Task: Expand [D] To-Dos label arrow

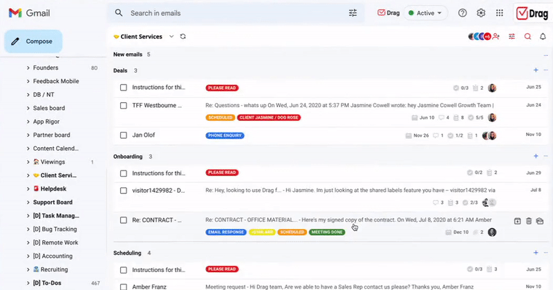Action: (x=28, y=283)
